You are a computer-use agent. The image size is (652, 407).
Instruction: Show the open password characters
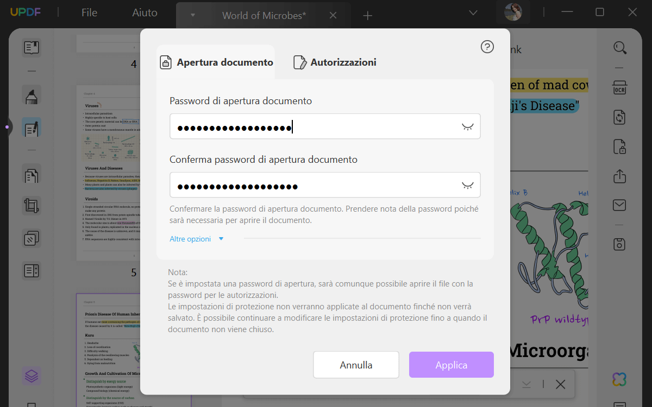[467, 126]
